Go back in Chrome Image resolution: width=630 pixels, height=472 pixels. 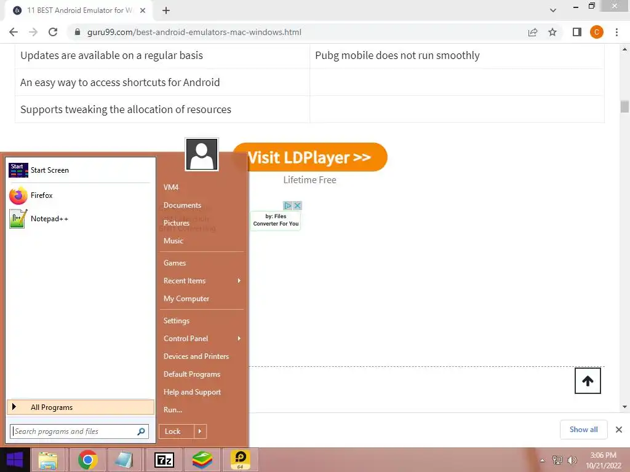tap(14, 32)
